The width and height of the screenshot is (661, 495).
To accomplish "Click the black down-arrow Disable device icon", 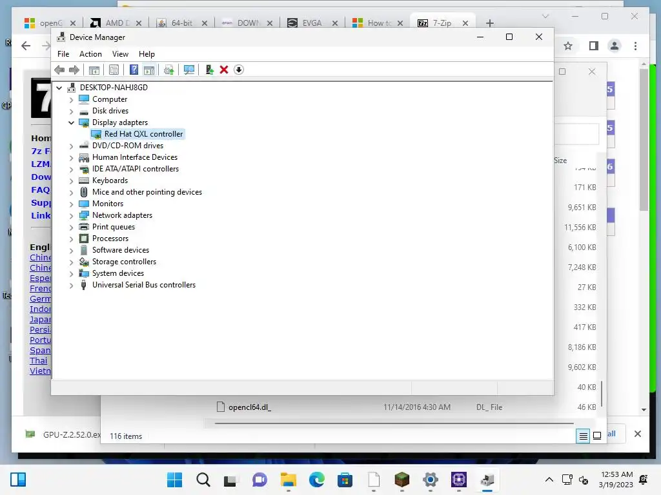I will [x=239, y=70].
